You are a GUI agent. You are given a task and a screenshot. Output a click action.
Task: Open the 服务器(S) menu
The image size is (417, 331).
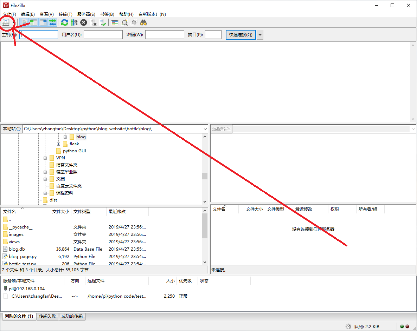pos(86,14)
